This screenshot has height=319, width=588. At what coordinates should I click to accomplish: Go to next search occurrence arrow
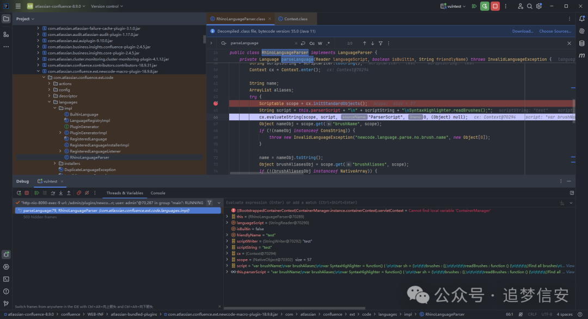coord(372,44)
